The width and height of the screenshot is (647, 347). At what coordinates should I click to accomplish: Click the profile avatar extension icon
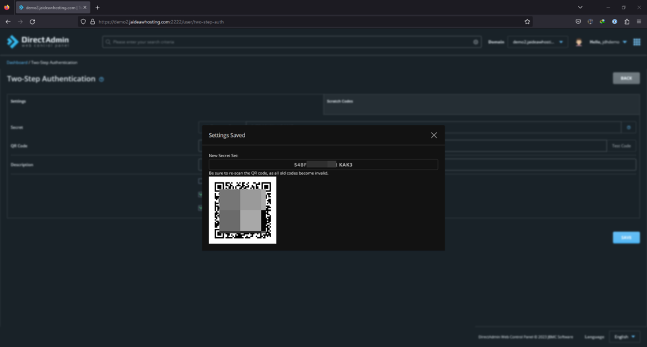[x=590, y=22]
